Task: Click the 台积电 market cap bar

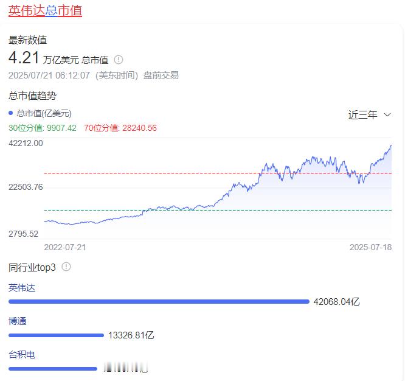Action: 53,369
